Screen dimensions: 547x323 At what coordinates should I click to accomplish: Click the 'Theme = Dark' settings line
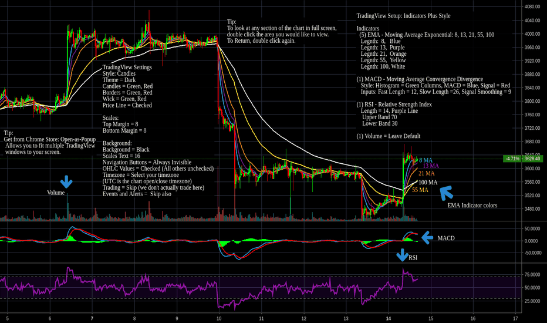[x=119, y=80]
